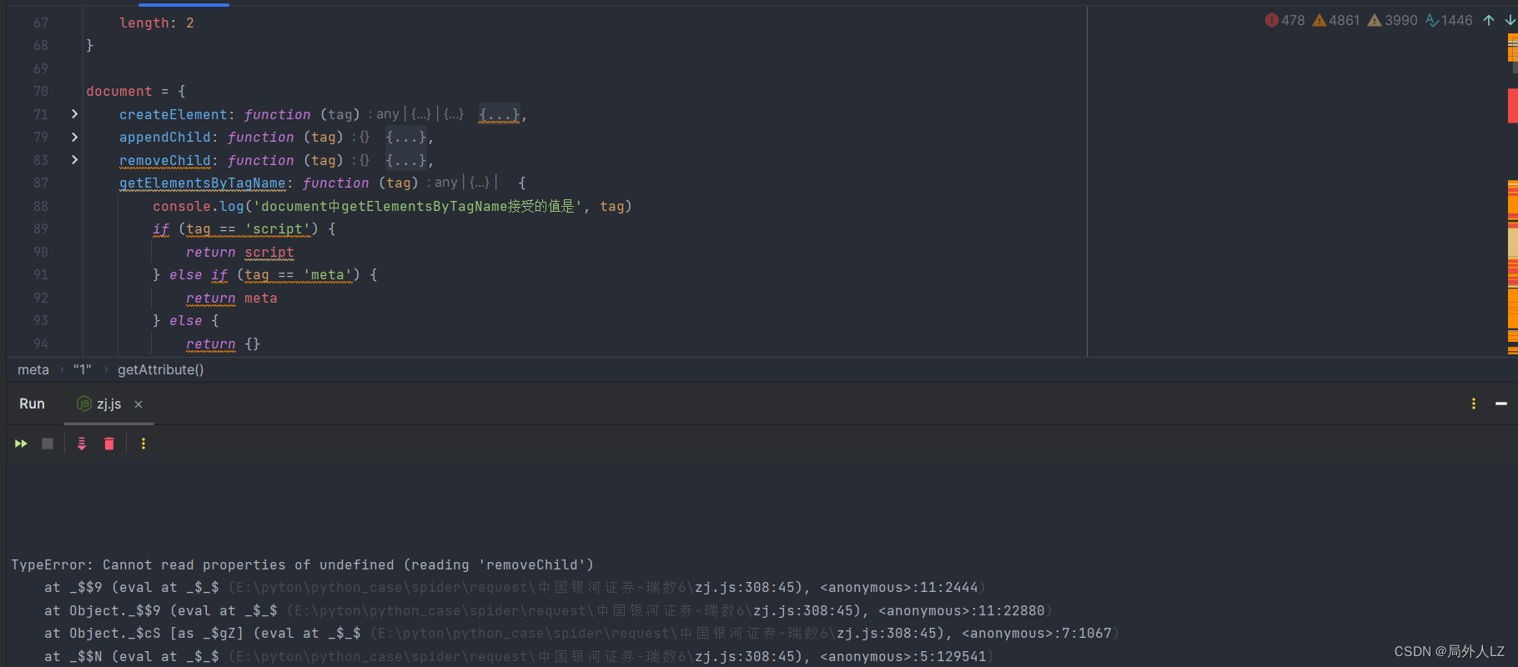Toggle scroll to end of output
This screenshot has width=1518, height=667.
pyautogui.click(x=82, y=444)
